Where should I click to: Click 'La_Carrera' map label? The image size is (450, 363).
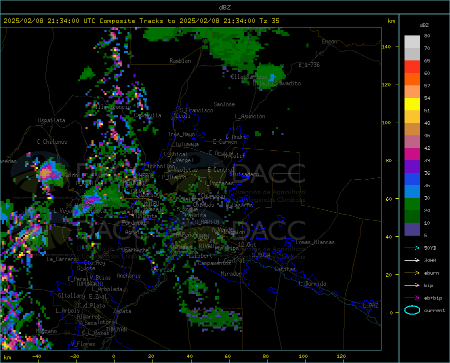pos(61,259)
